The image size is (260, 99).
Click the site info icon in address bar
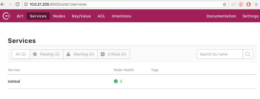click(x=26, y=5)
